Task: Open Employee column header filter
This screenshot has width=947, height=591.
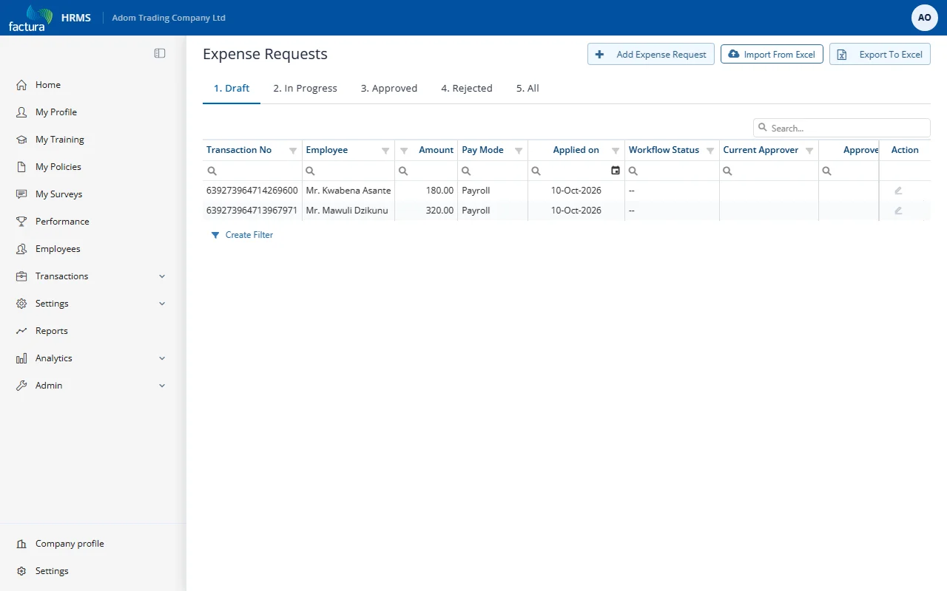Action: (385, 151)
